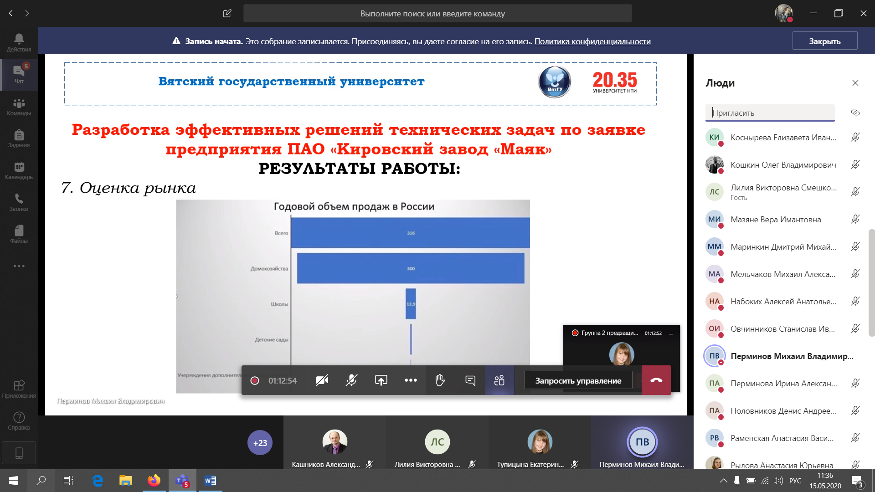
Task: Open Word from the taskbar
Action: click(x=210, y=480)
